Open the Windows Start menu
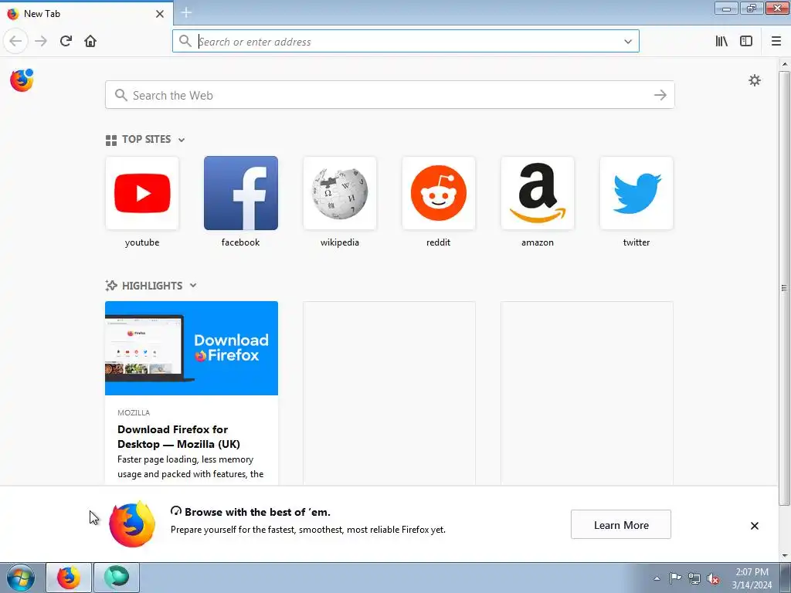Viewport: 791px width, 593px height. click(x=21, y=578)
